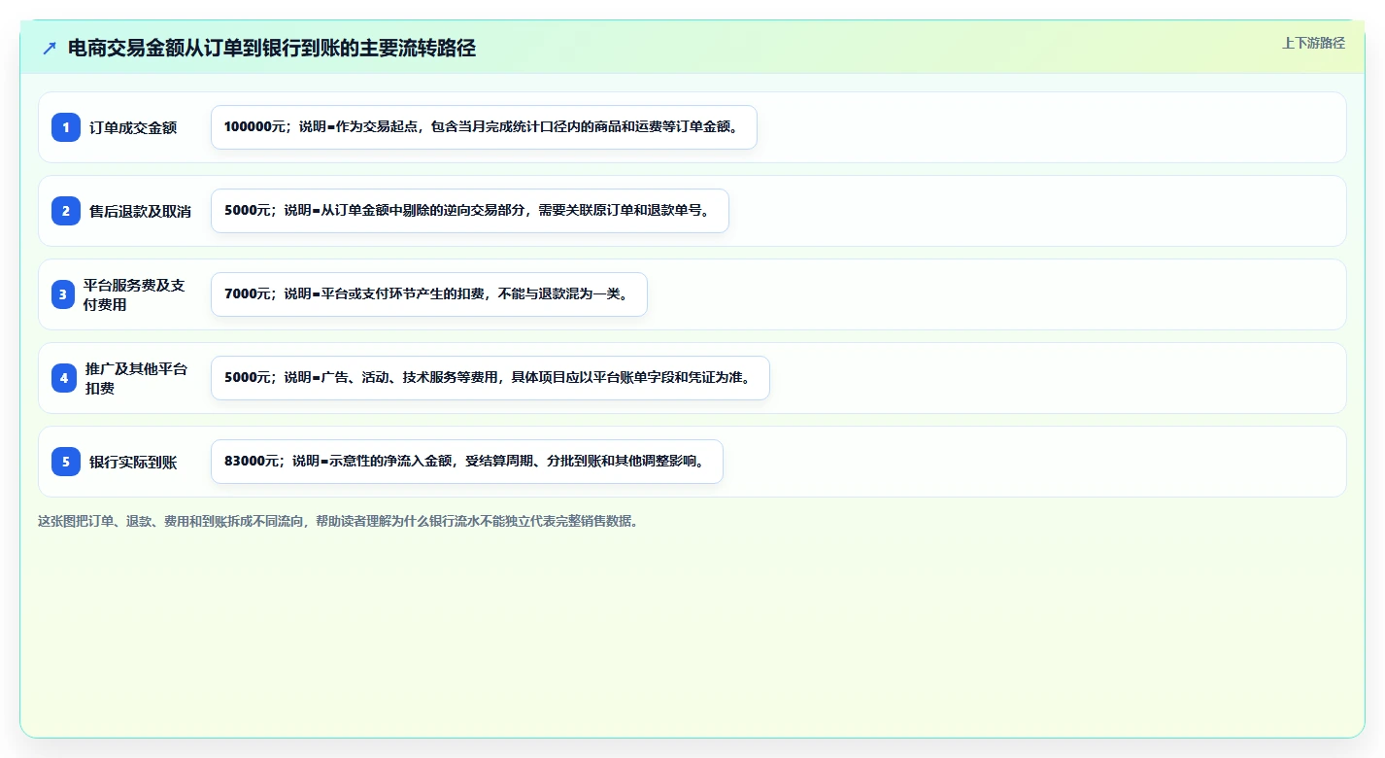Click the 上下游路径 label
This screenshot has height=758, width=1385.
point(1313,43)
